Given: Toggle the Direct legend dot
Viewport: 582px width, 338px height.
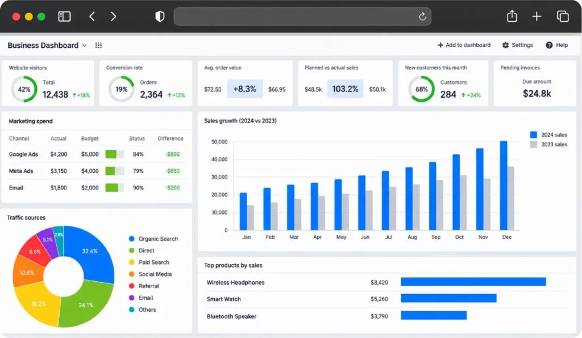Looking at the screenshot, I should click(x=131, y=251).
